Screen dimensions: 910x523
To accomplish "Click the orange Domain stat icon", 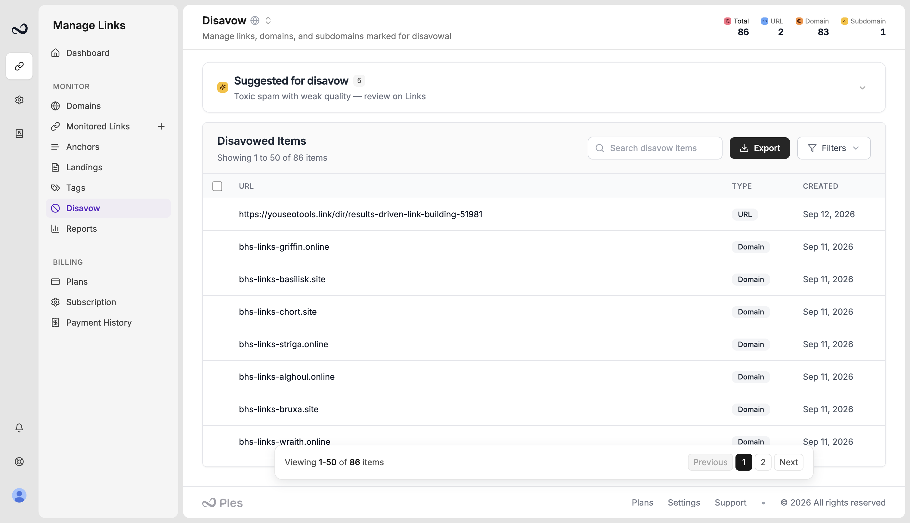I will point(799,21).
